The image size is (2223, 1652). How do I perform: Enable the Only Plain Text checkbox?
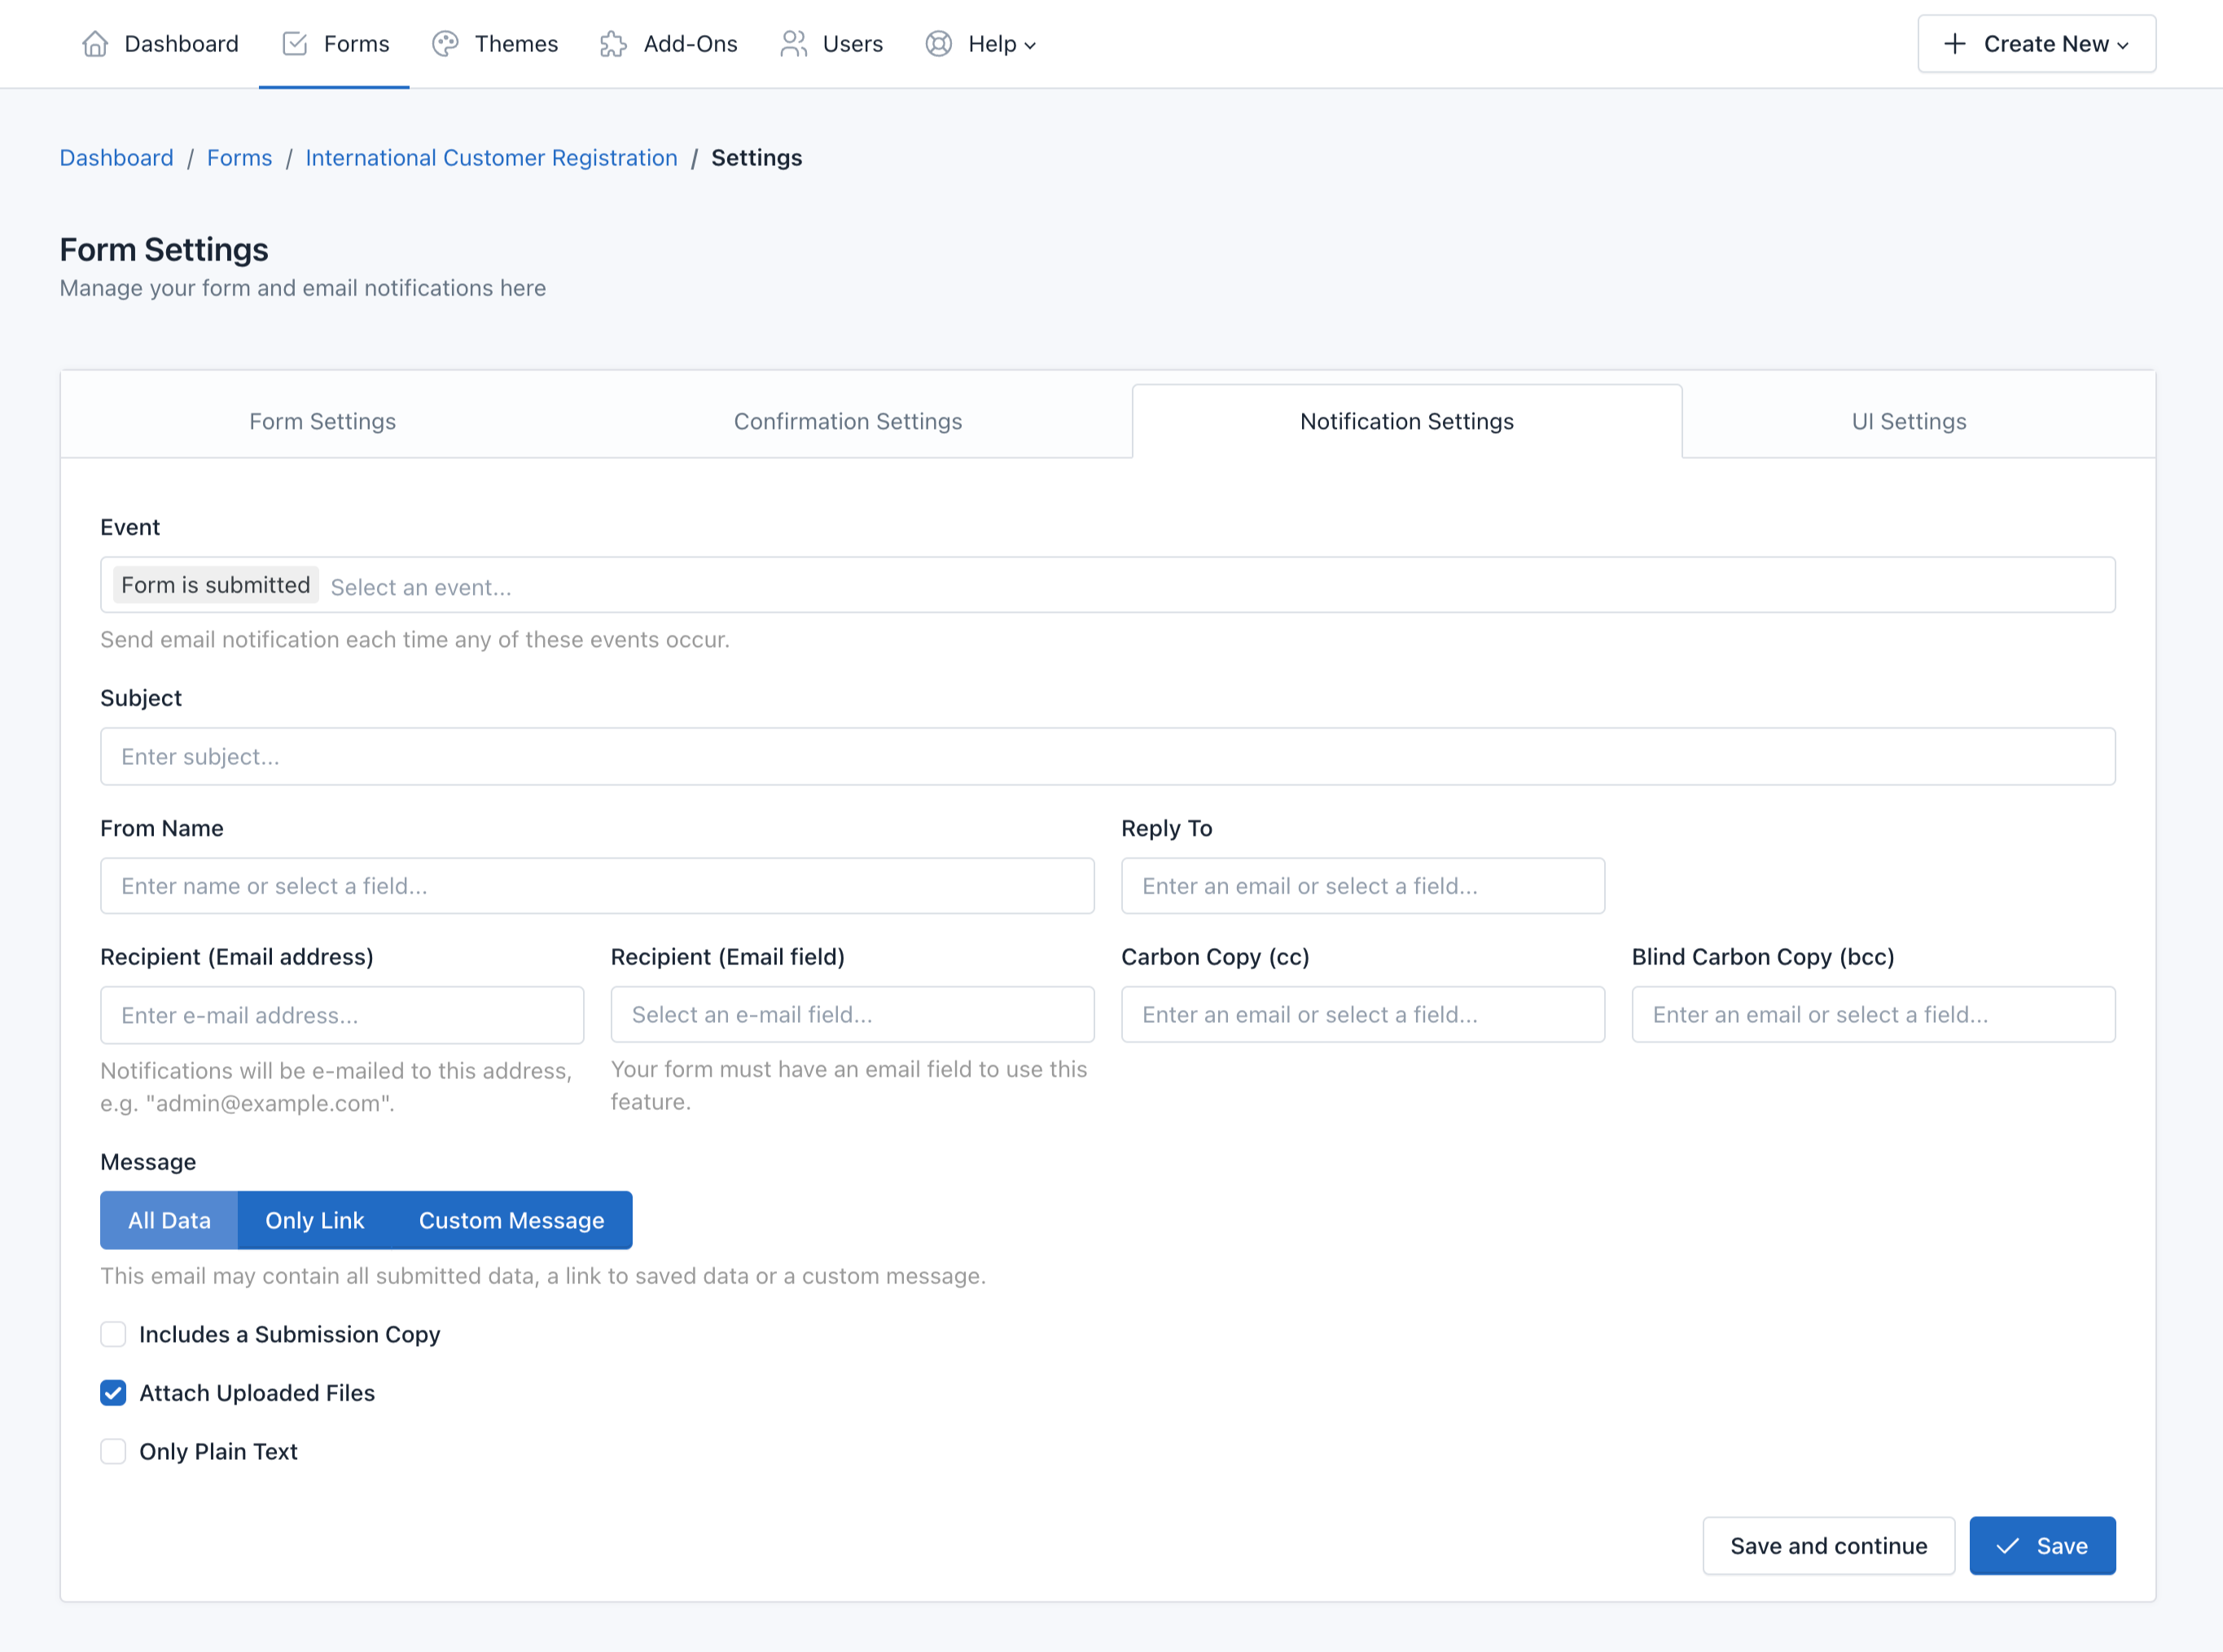115,1451
